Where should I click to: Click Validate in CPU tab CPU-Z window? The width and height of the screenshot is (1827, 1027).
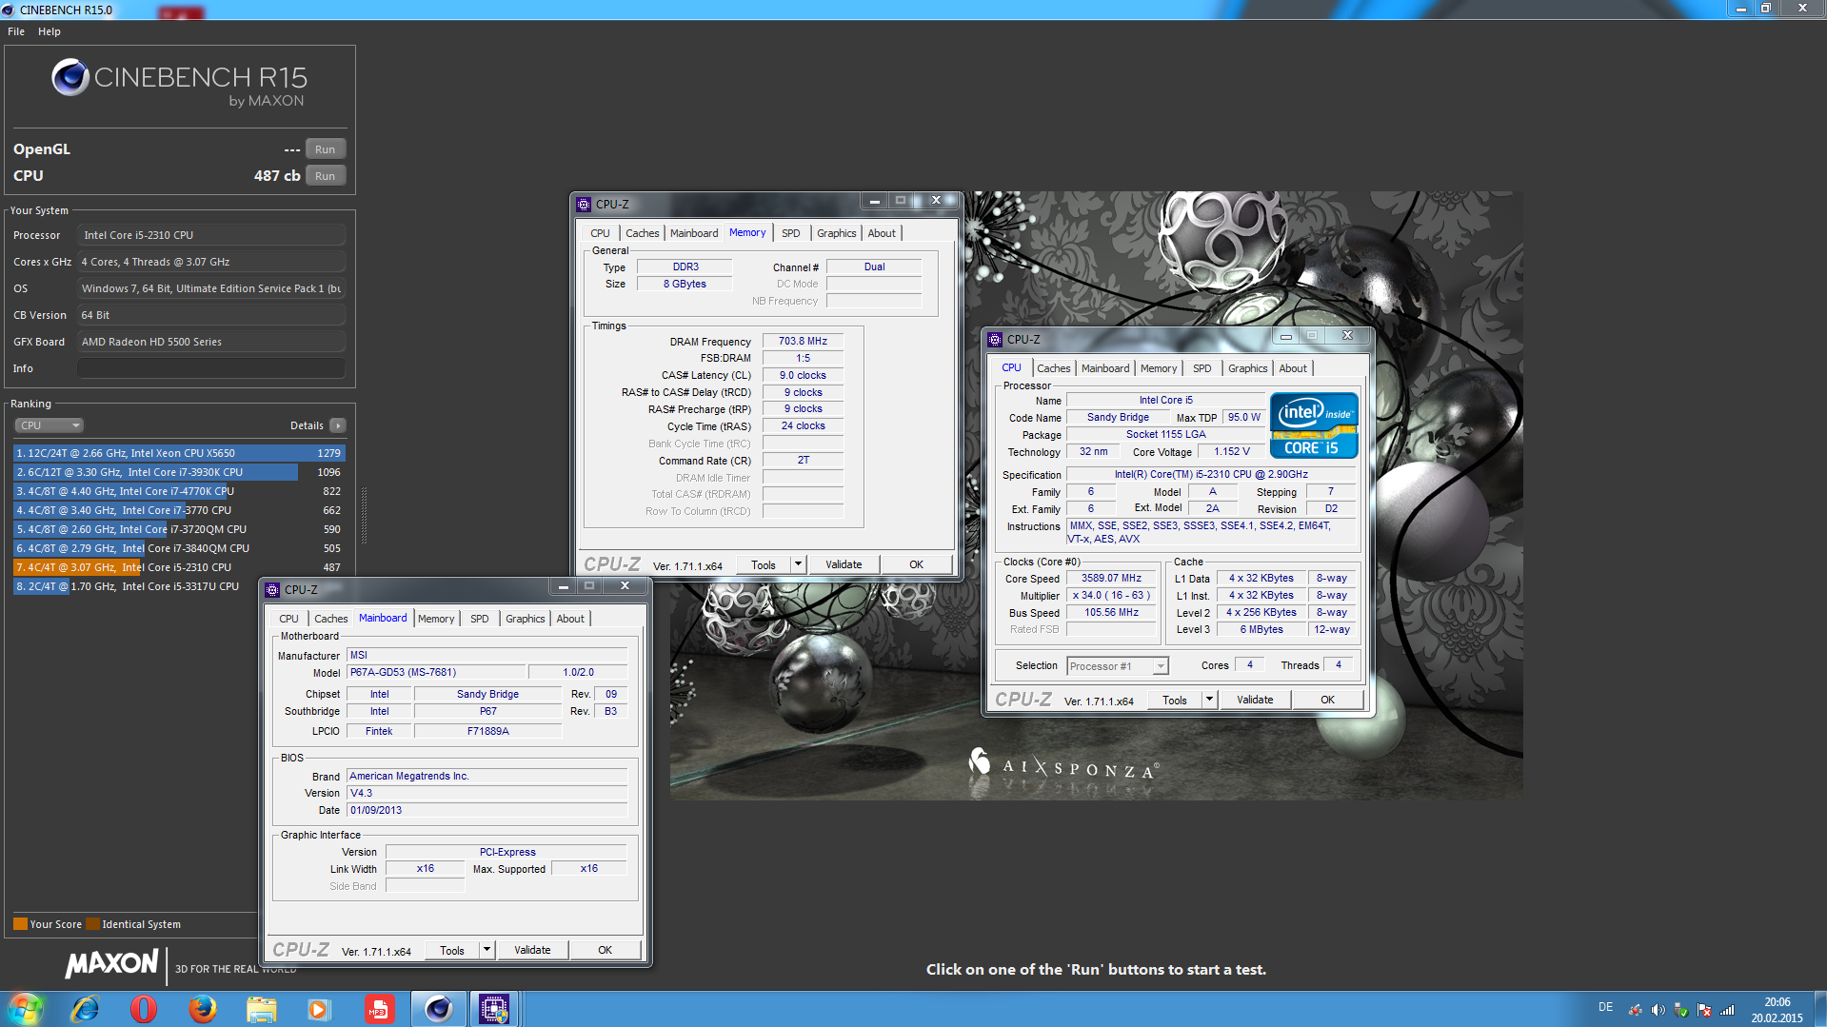(x=1255, y=700)
